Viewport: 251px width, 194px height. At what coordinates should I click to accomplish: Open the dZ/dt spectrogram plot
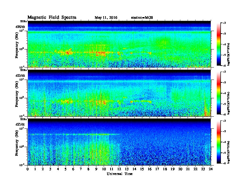coord(119,142)
